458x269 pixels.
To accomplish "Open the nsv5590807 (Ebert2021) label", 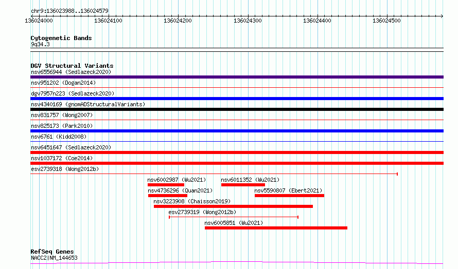I will pos(288,190).
